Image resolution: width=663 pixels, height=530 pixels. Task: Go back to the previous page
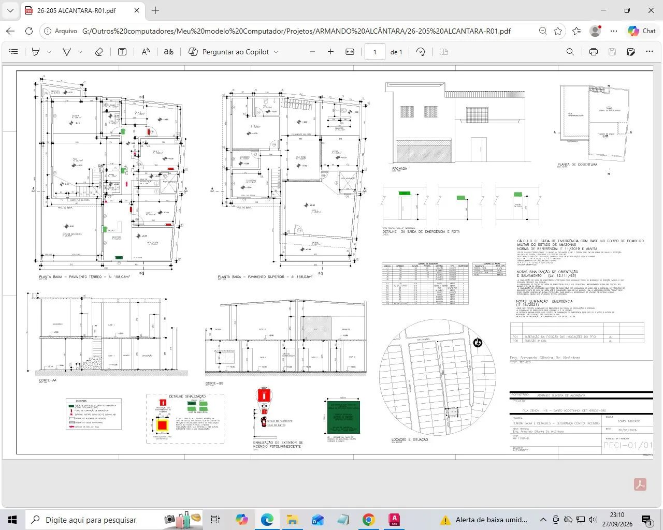click(10, 31)
